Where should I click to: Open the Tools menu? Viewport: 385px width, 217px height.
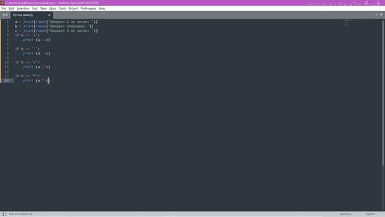63,8
